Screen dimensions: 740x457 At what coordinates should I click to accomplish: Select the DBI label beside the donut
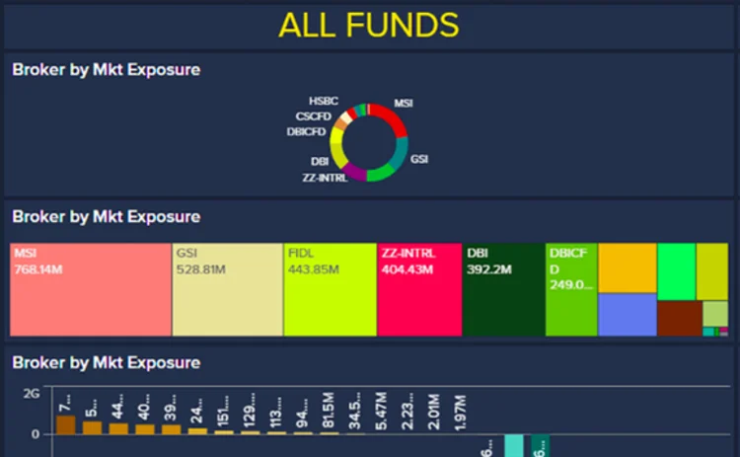[x=320, y=162]
